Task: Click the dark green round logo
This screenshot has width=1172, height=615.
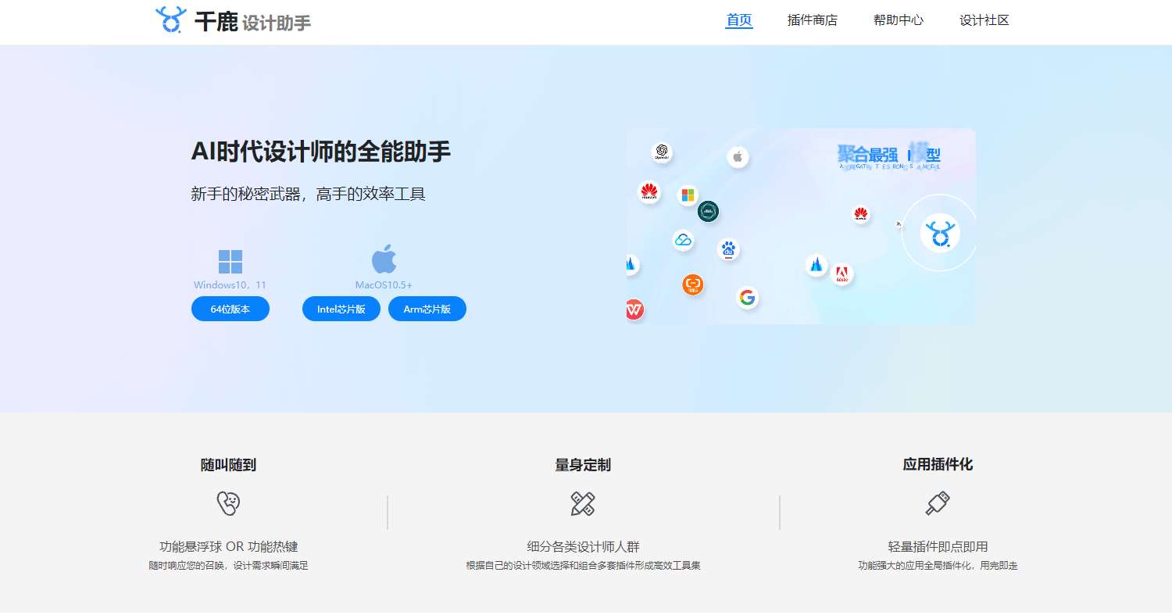Action: click(708, 211)
